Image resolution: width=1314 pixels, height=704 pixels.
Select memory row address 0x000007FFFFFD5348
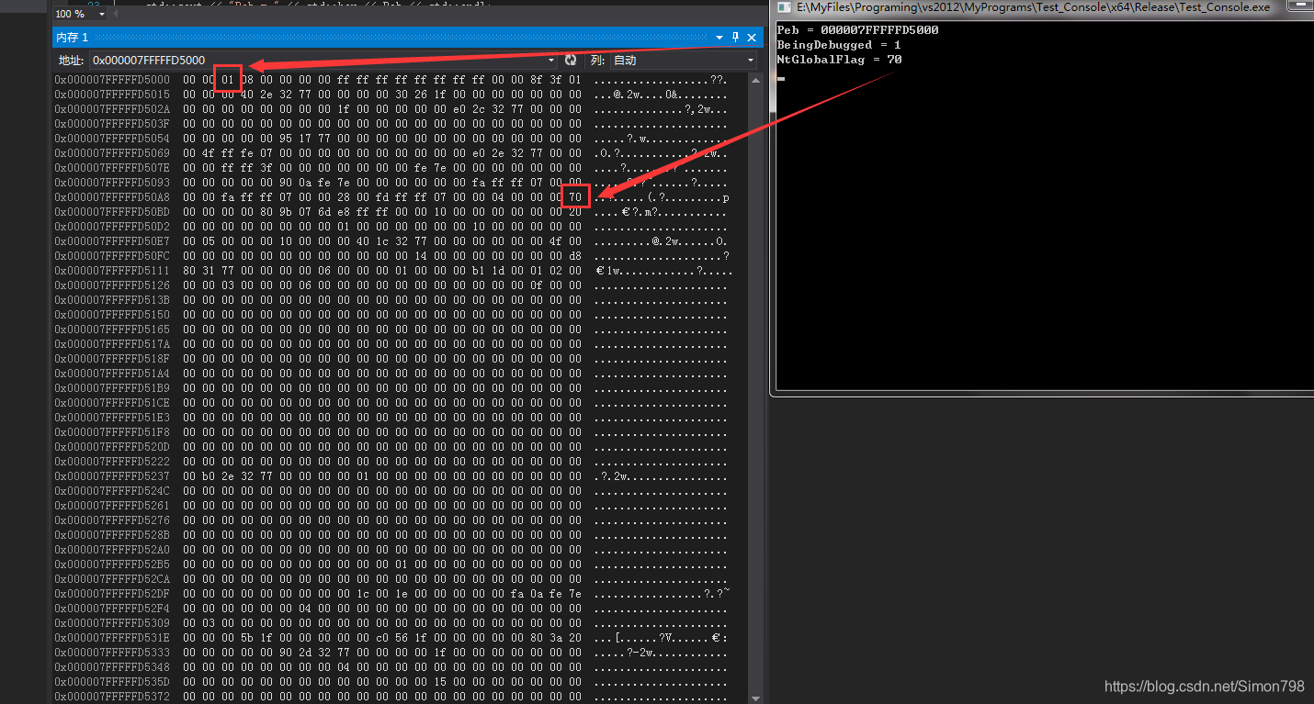[112, 667]
